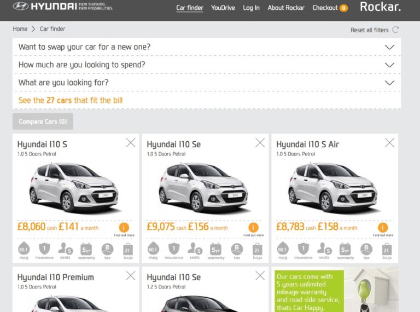Screen dimensions: 420x312
Task: Open the YouDrive nav item
Action: [x=223, y=8]
